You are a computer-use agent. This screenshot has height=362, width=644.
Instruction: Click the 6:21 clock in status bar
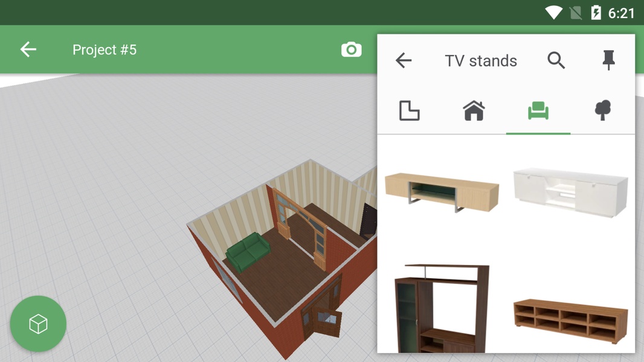(x=623, y=12)
